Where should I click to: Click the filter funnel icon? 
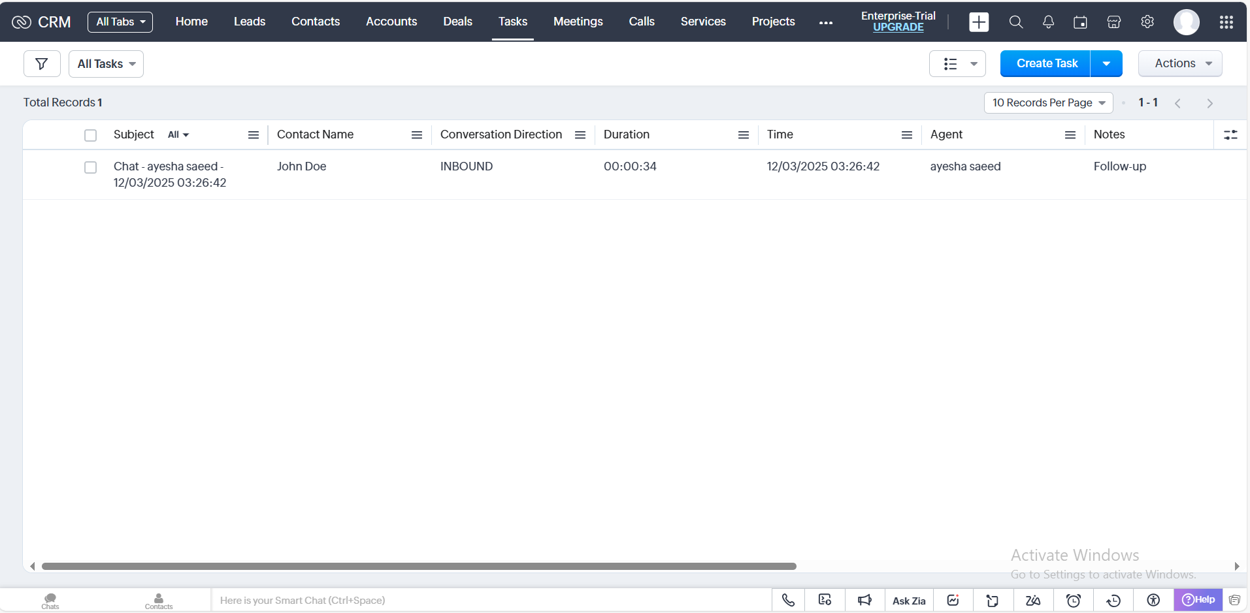[x=42, y=64]
